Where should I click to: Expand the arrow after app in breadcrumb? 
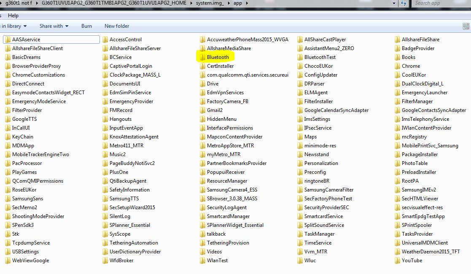click(x=247, y=3)
